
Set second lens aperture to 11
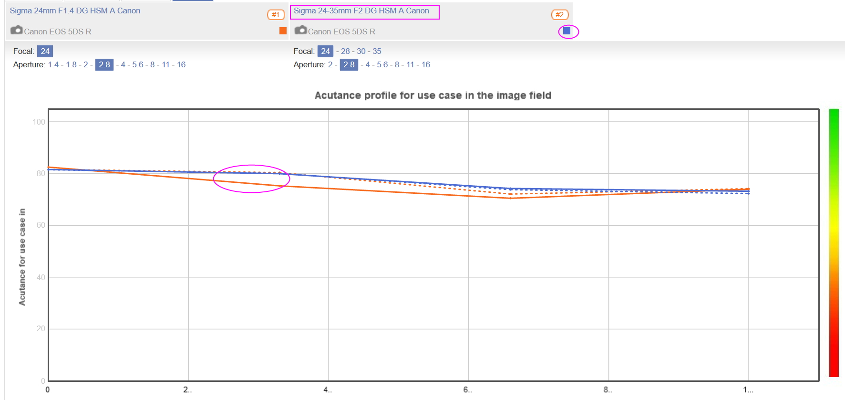pos(410,64)
